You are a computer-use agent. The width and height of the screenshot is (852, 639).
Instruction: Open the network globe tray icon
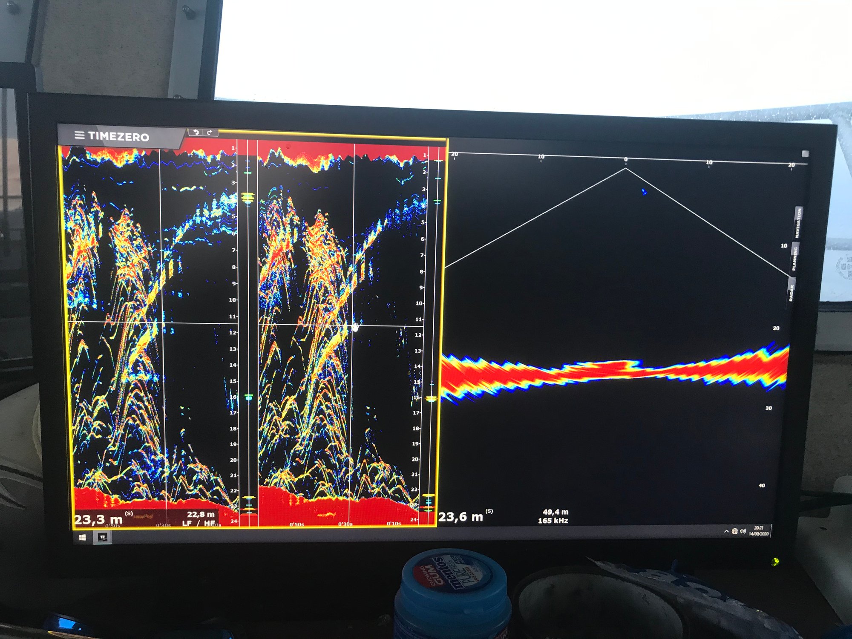(x=734, y=531)
